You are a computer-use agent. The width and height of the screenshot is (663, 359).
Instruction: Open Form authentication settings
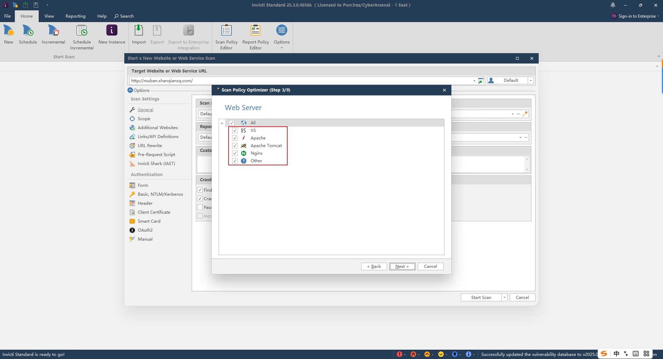tap(143, 185)
